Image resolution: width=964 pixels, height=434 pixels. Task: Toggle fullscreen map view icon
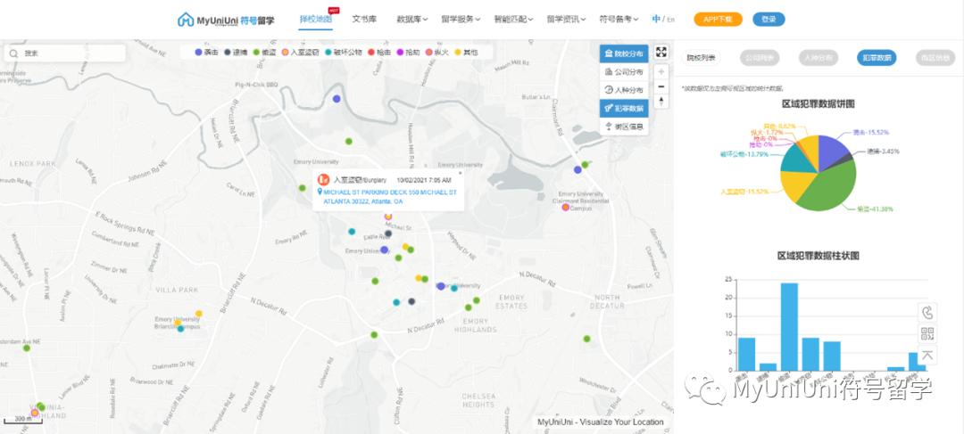click(661, 53)
